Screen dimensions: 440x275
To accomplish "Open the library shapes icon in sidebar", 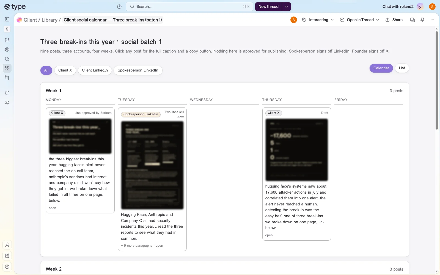I will pyautogui.click(x=7, y=68).
